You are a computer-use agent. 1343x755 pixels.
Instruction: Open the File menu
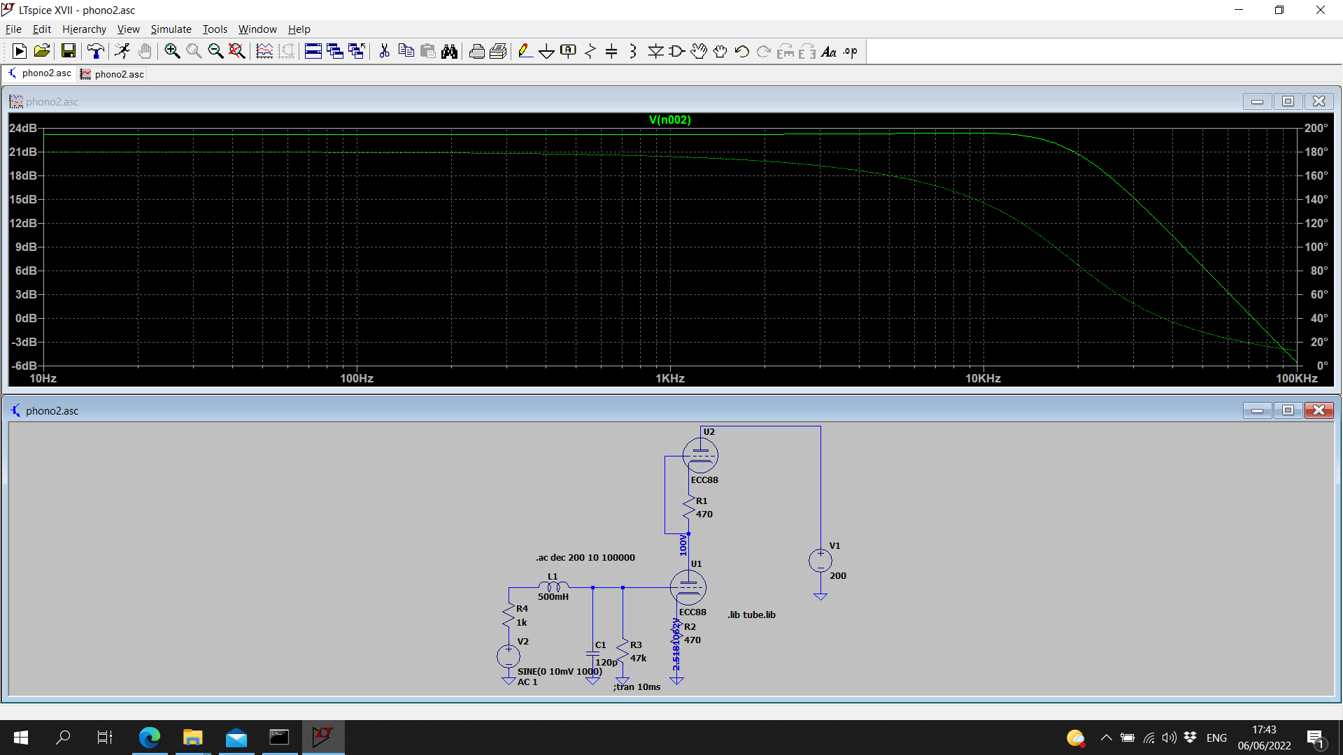(13, 29)
